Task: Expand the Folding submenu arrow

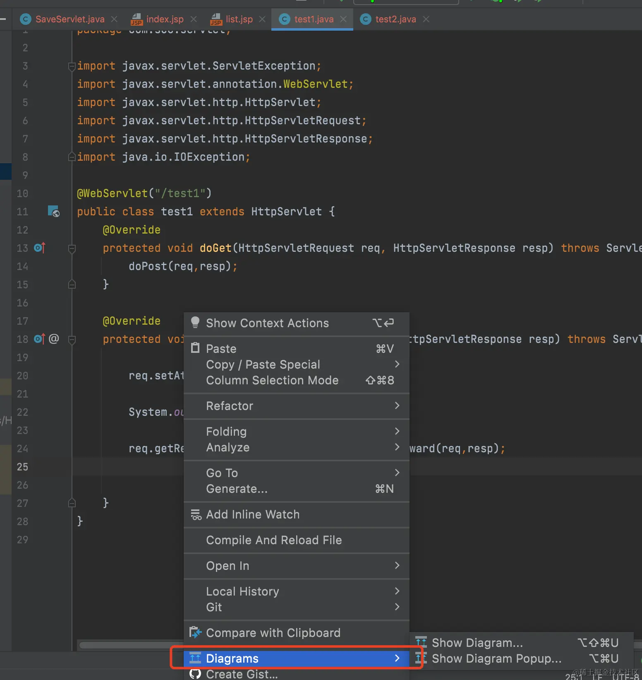Action: [397, 431]
